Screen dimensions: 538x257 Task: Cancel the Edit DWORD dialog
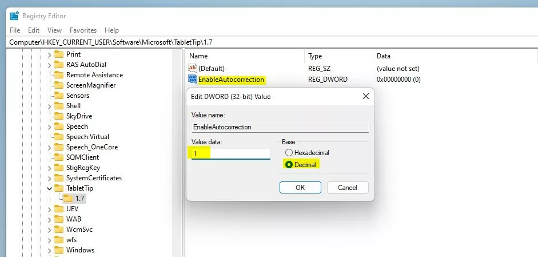[x=348, y=188]
